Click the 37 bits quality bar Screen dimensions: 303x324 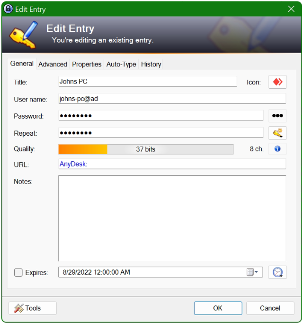(x=146, y=149)
